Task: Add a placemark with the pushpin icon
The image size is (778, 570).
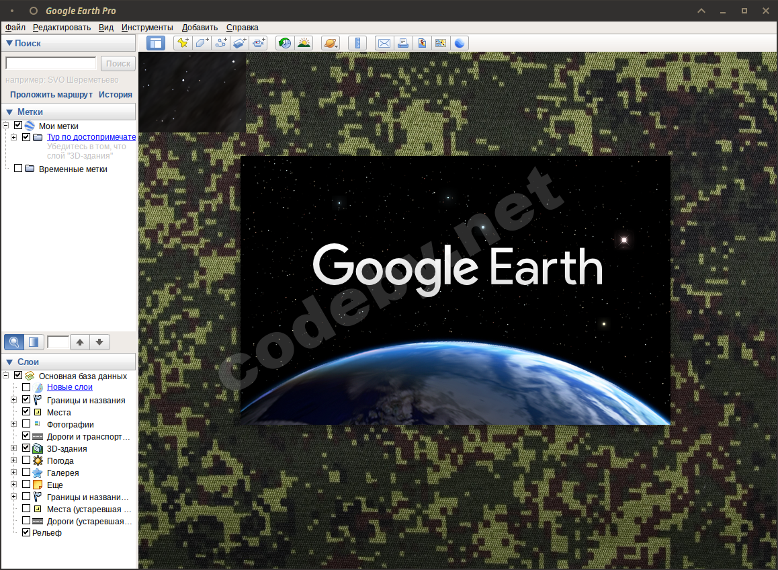Action: [183, 43]
